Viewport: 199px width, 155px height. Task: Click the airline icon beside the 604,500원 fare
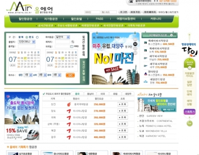[145, 43]
